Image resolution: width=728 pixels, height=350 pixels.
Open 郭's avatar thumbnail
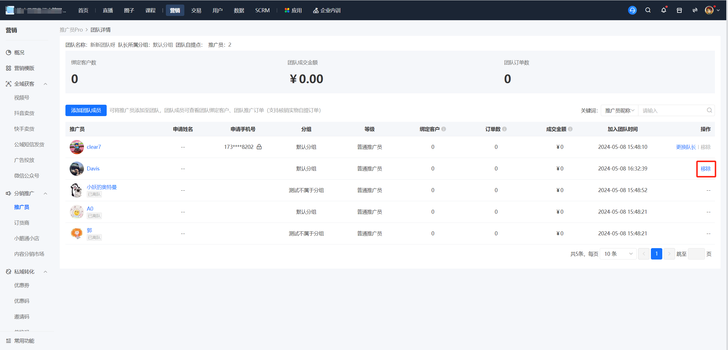click(77, 233)
